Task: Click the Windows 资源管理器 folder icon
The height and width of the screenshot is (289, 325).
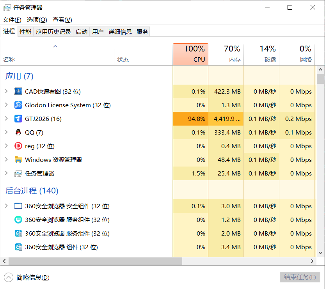Action: [18, 160]
